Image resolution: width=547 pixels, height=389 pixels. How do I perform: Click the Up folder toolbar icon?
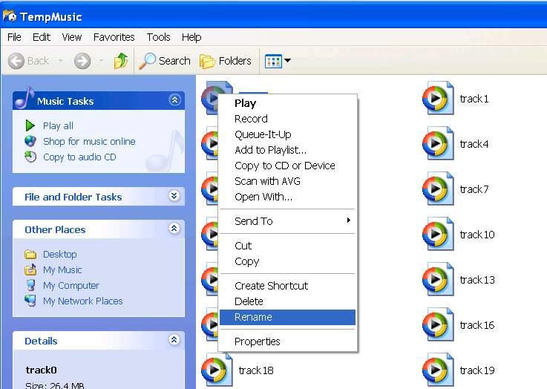(x=120, y=61)
